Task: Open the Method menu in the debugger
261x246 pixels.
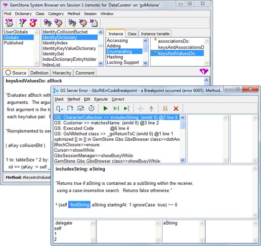Action: click(x=74, y=99)
